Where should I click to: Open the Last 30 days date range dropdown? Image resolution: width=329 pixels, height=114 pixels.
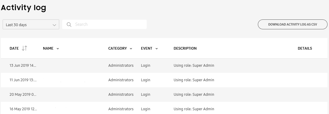[x=31, y=25]
